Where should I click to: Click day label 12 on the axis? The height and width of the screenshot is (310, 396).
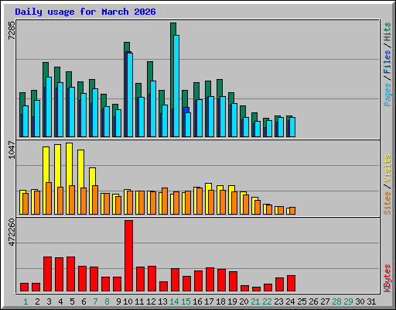(151, 301)
